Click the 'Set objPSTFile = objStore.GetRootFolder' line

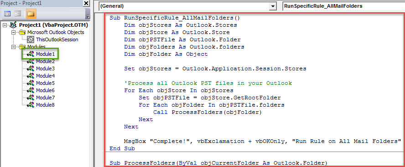210,98
